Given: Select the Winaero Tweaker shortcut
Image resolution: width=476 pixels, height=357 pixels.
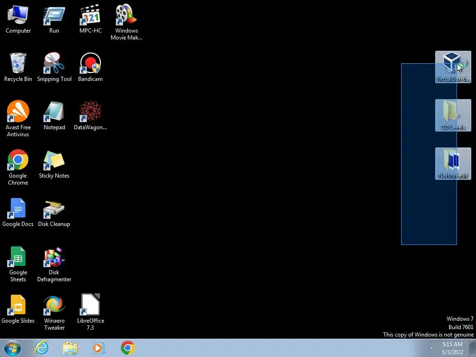Looking at the screenshot, I should 54,312.
